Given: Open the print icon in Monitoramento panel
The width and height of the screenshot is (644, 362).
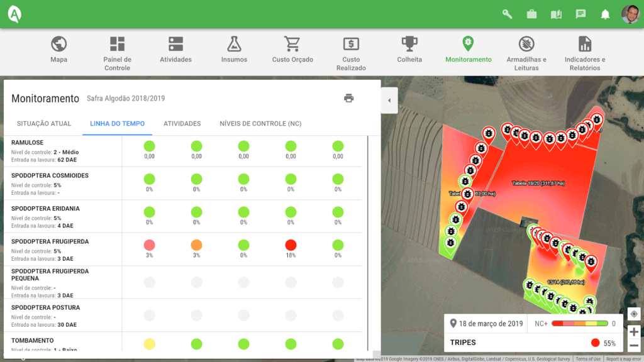Looking at the screenshot, I should pos(349,99).
